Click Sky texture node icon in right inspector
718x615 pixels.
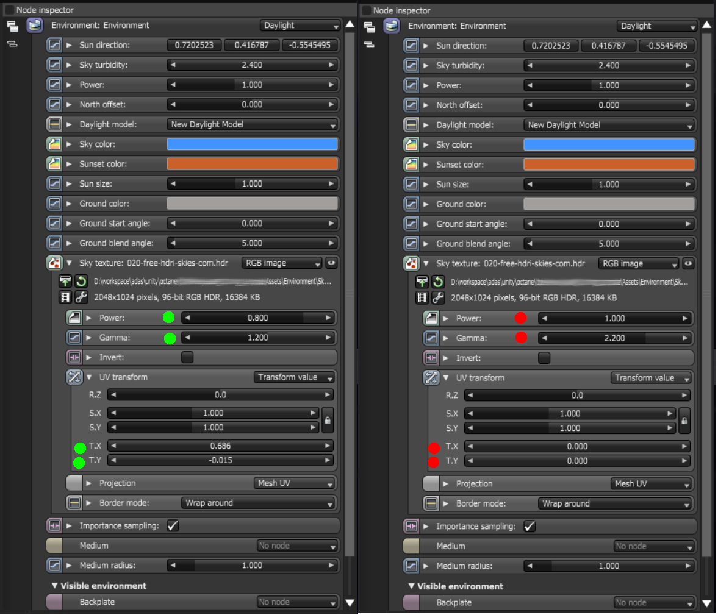coord(411,263)
